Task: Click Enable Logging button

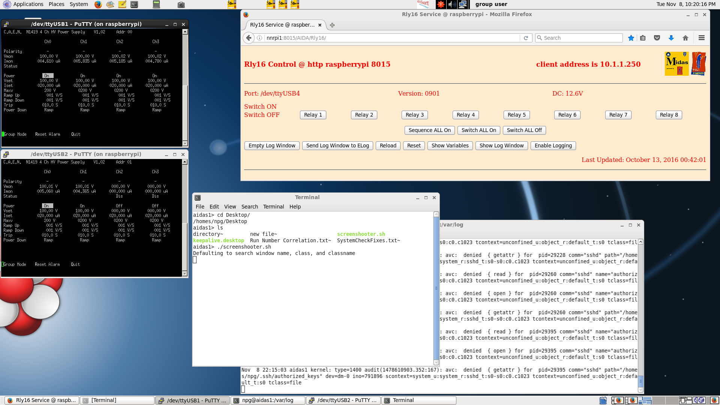Action: click(553, 145)
